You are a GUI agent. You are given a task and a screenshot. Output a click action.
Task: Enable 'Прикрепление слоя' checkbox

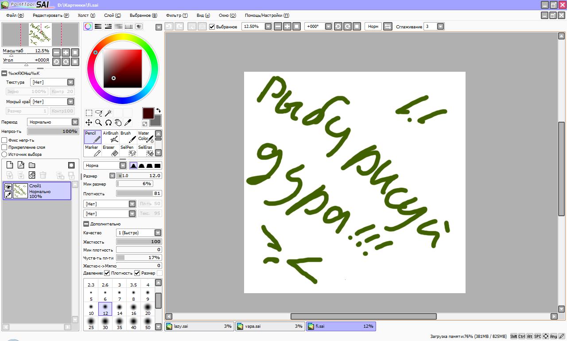[4, 147]
